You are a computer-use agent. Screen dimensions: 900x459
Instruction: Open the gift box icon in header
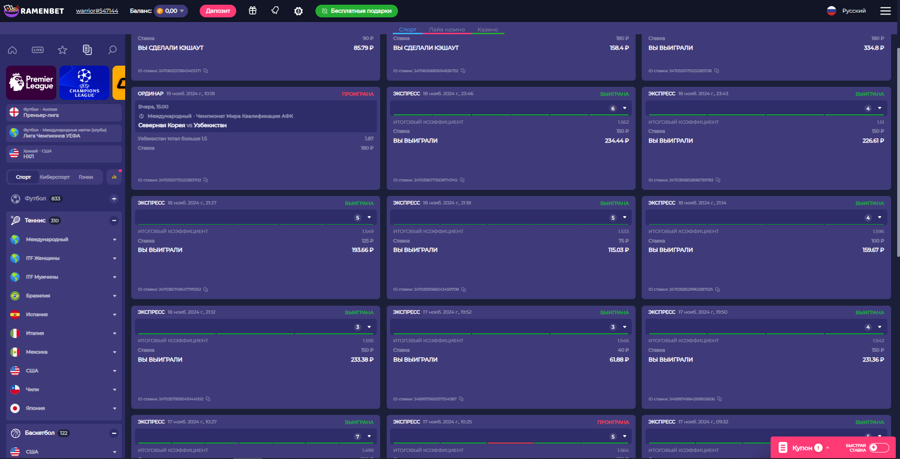coord(253,11)
